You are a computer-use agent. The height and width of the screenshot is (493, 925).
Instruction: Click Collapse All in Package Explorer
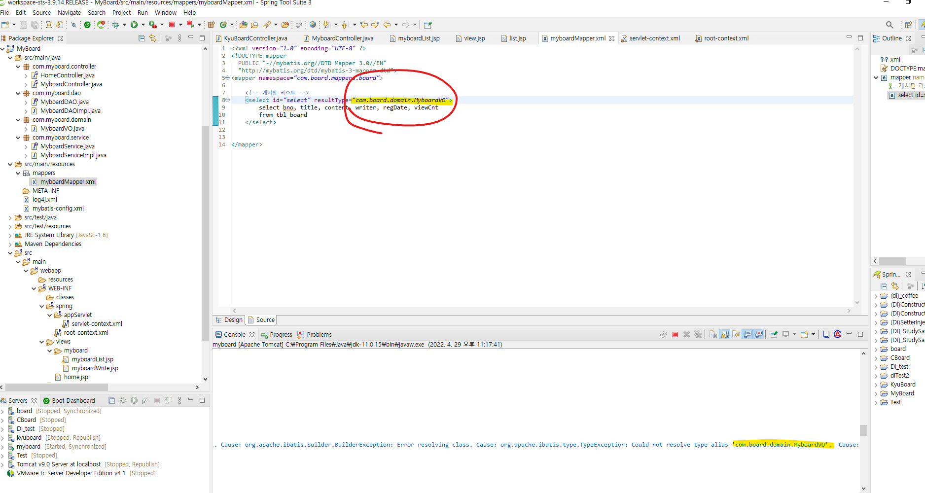point(142,38)
